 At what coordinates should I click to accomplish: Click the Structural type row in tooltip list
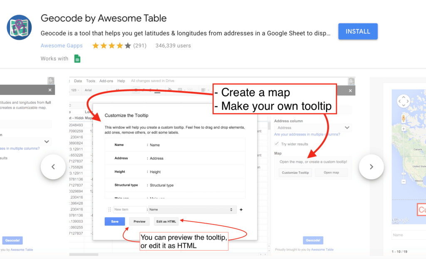pyautogui.click(x=175, y=185)
